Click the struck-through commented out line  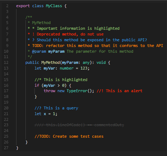79,125
